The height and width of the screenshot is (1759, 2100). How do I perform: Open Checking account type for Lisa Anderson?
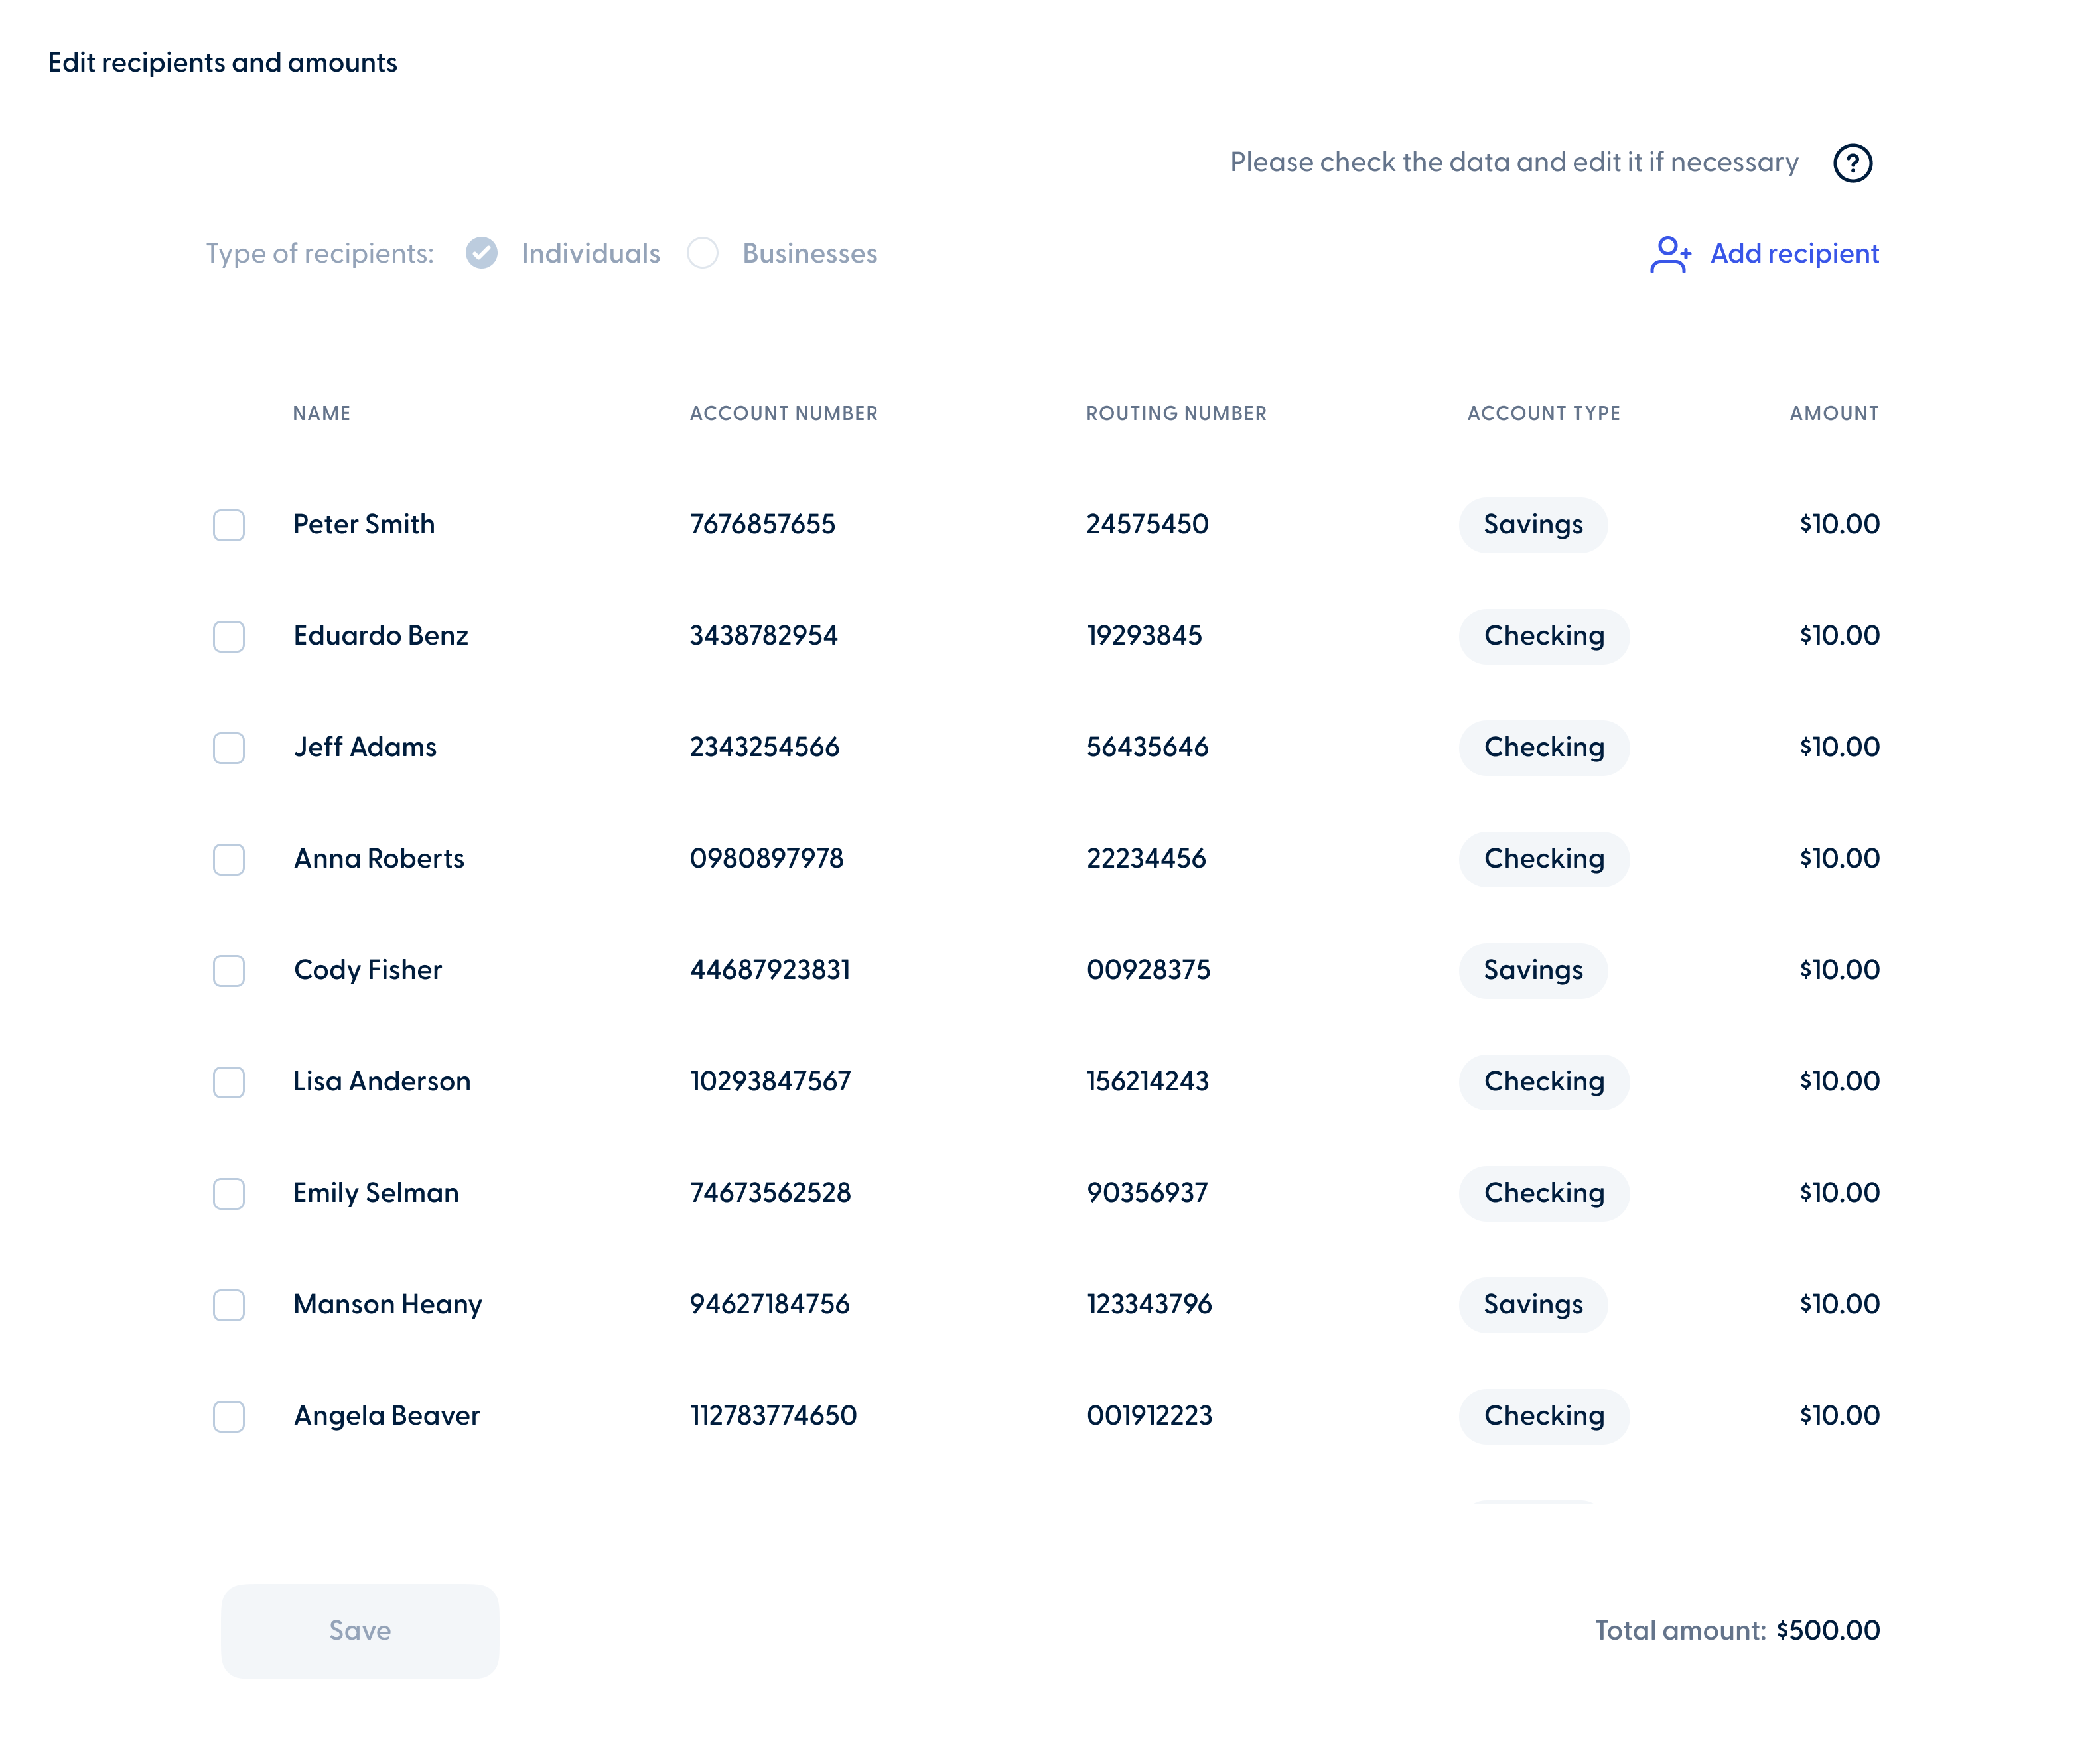coord(1544,1082)
